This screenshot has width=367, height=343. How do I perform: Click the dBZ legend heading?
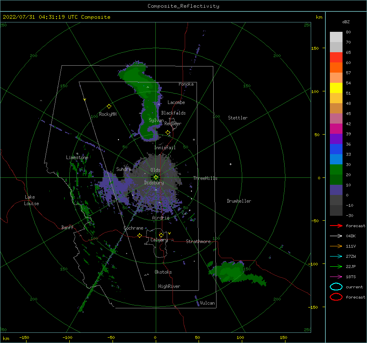click(346, 22)
